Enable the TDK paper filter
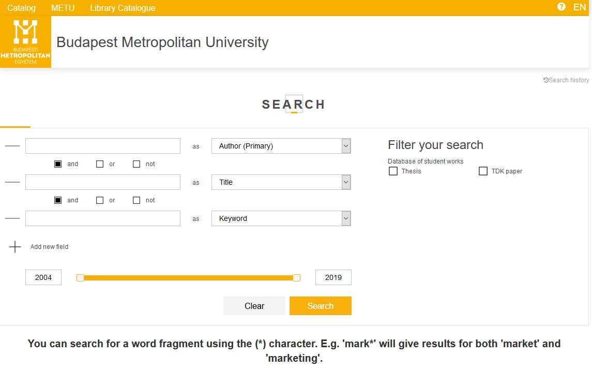Viewport: 592px width, 370px height. click(483, 171)
